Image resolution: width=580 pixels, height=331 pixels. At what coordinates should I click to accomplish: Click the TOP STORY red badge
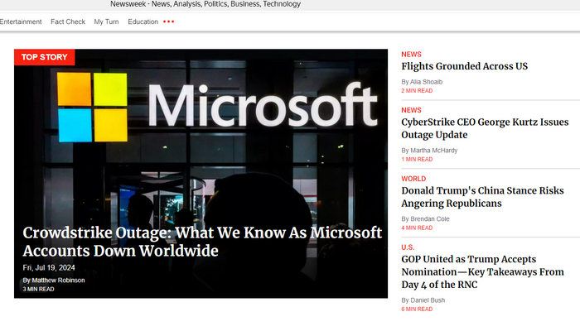tap(45, 57)
